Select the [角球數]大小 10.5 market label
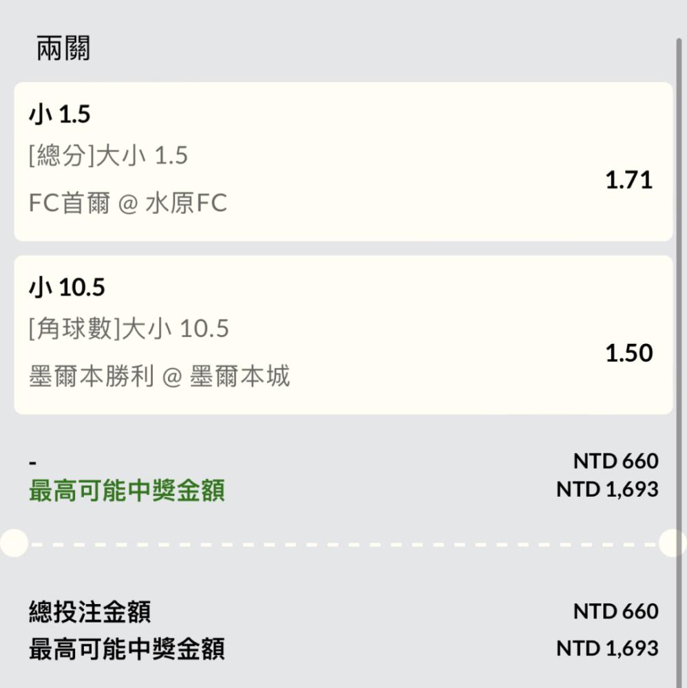Image resolution: width=687 pixels, height=688 pixels. click(129, 328)
